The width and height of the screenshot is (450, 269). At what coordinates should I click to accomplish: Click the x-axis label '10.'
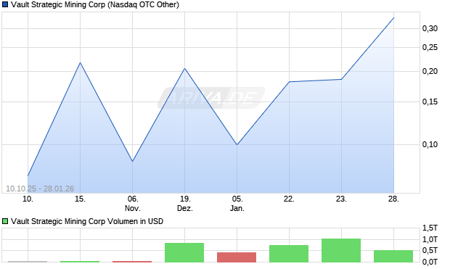tap(28, 199)
